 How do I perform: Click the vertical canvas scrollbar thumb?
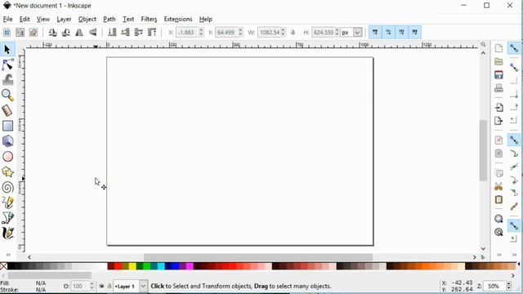click(483, 150)
